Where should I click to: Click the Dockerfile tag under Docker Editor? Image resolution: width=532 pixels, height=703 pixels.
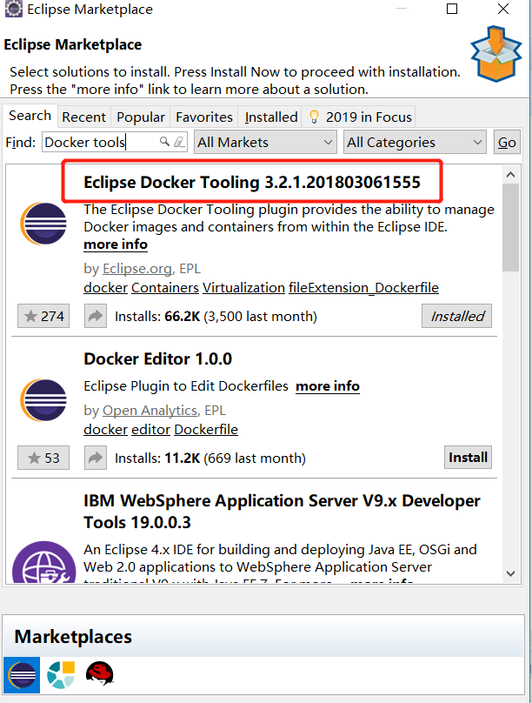pyautogui.click(x=206, y=429)
